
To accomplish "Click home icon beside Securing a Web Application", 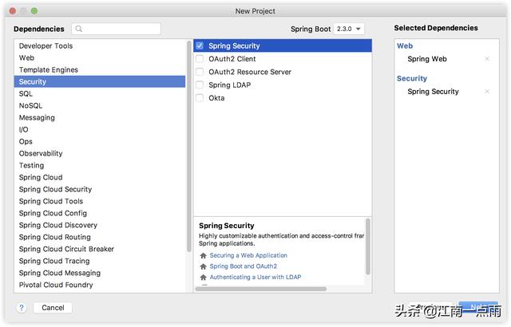I will pyautogui.click(x=203, y=255).
